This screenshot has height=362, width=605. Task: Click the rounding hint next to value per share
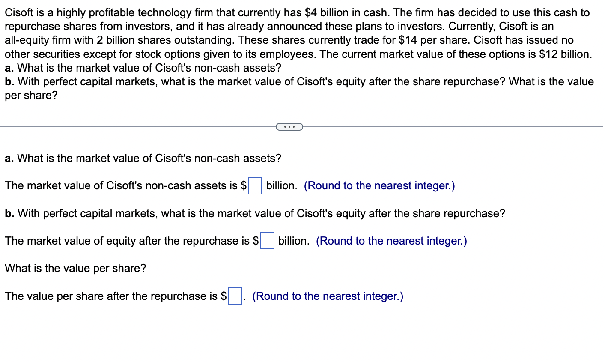click(x=328, y=296)
